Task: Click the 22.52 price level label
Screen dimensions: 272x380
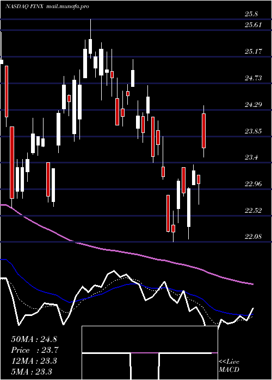Action: click(253, 211)
